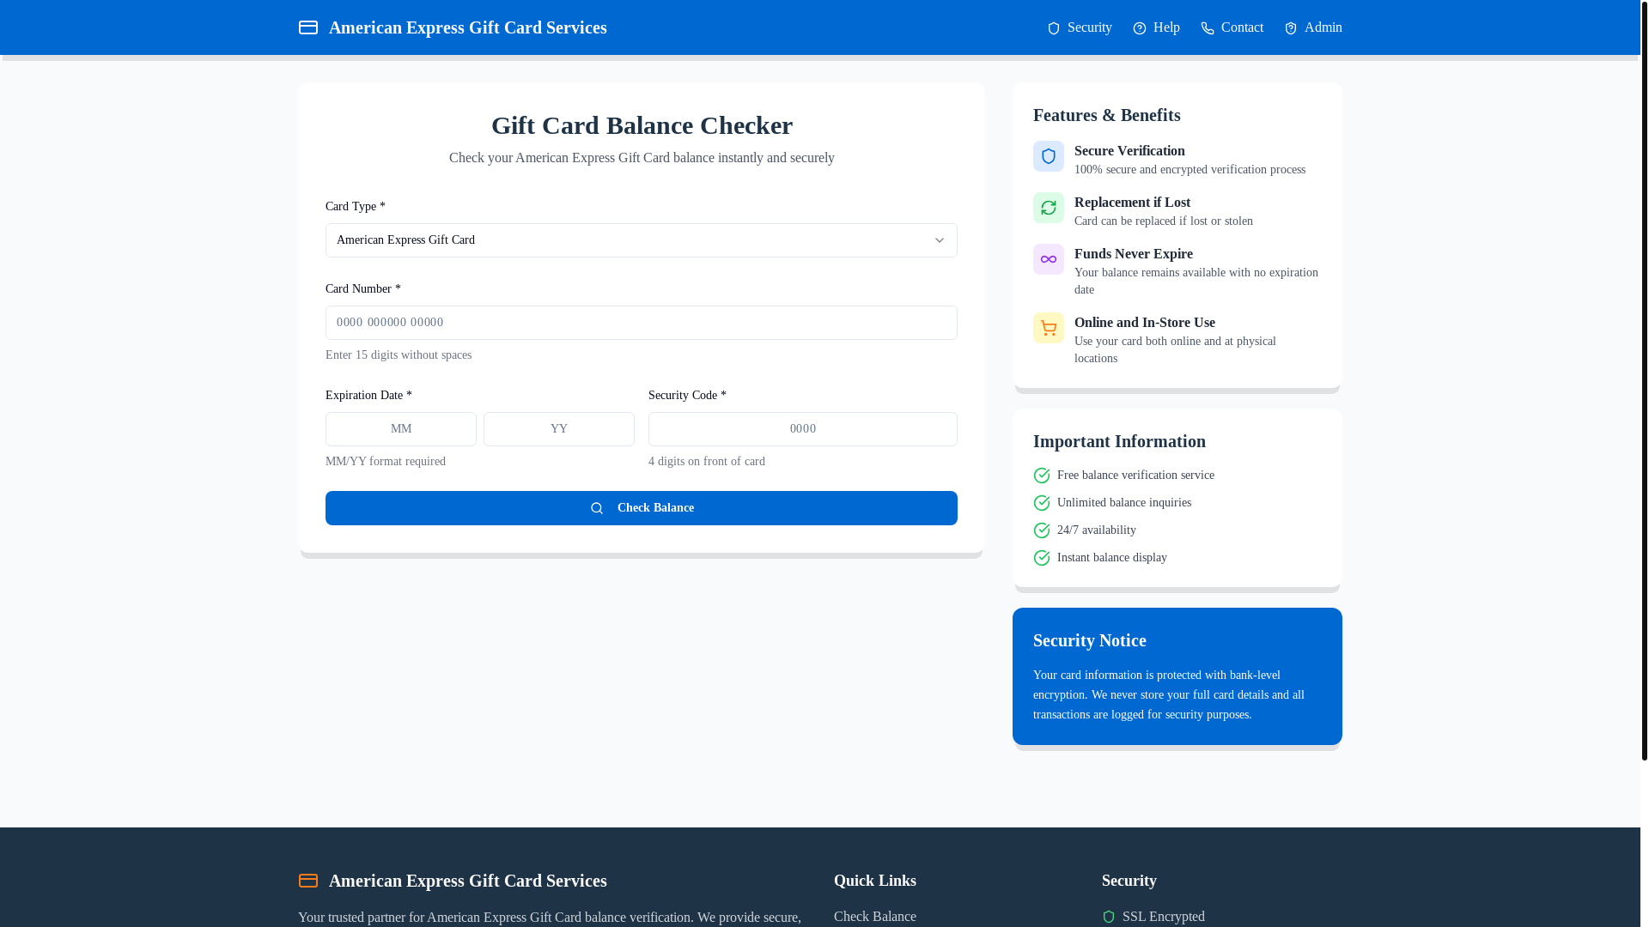The image size is (1649, 927).
Task: Click the 'Card Number *' field label
Action: 363,289
